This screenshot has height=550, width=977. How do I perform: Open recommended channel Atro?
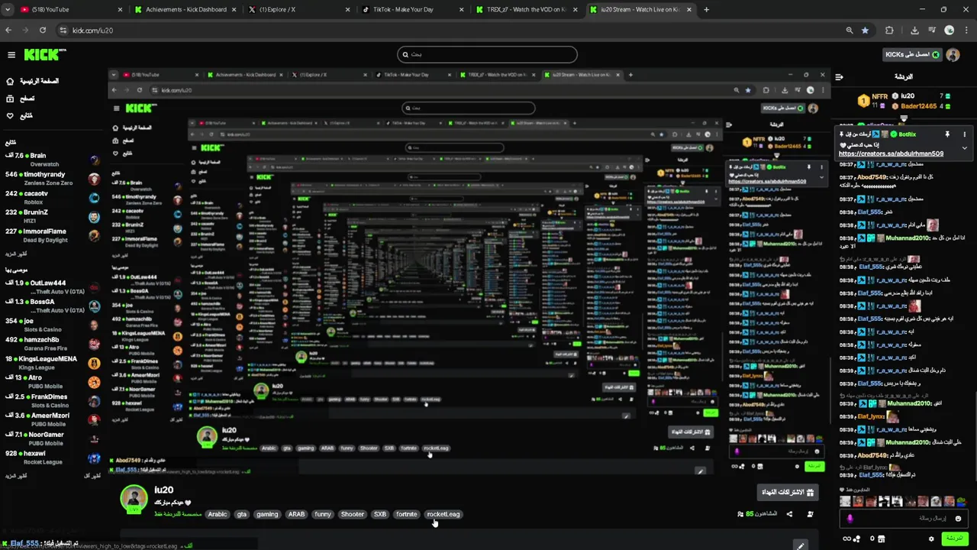pyautogui.click(x=52, y=381)
